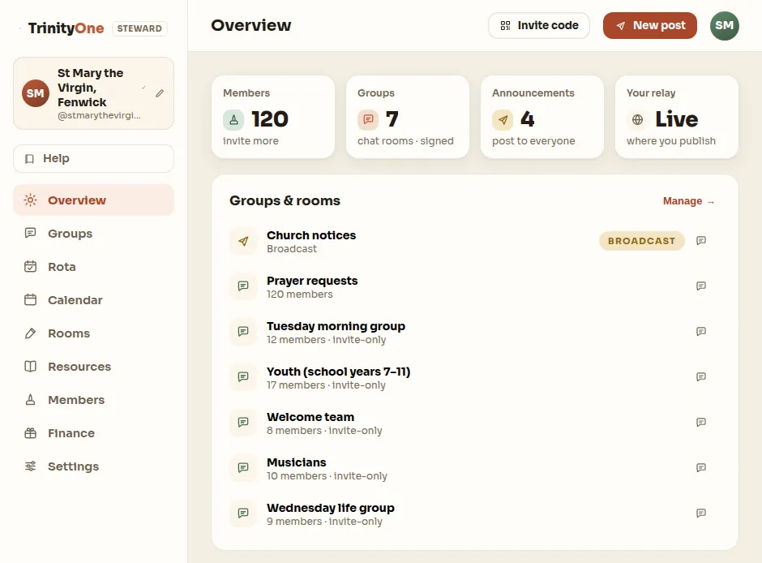Image resolution: width=762 pixels, height=563 pixels.
Task: Click the Wednesday life group title
Action: click(331, 508)
